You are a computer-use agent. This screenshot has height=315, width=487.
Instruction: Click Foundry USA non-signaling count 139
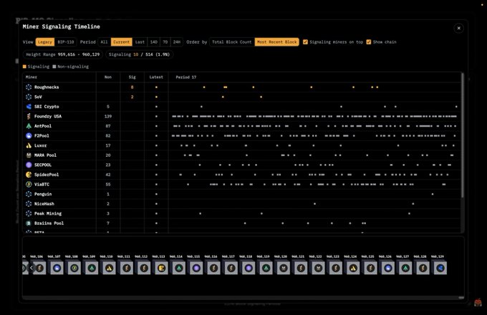coord(108,117)
